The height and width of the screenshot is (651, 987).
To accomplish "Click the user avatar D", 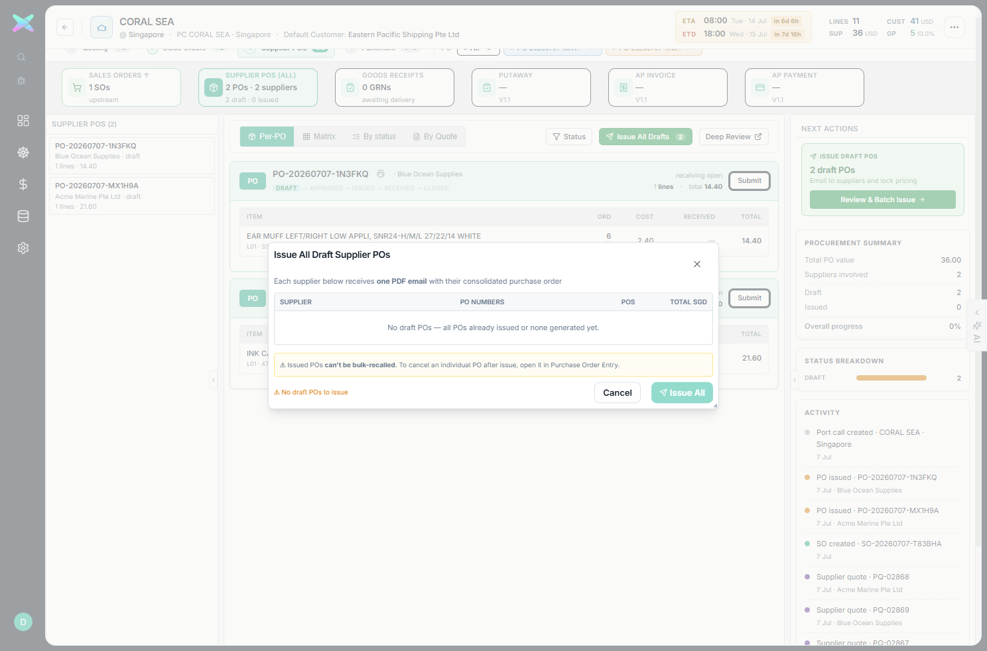I will pyautogui.click(x=23, y=622).
